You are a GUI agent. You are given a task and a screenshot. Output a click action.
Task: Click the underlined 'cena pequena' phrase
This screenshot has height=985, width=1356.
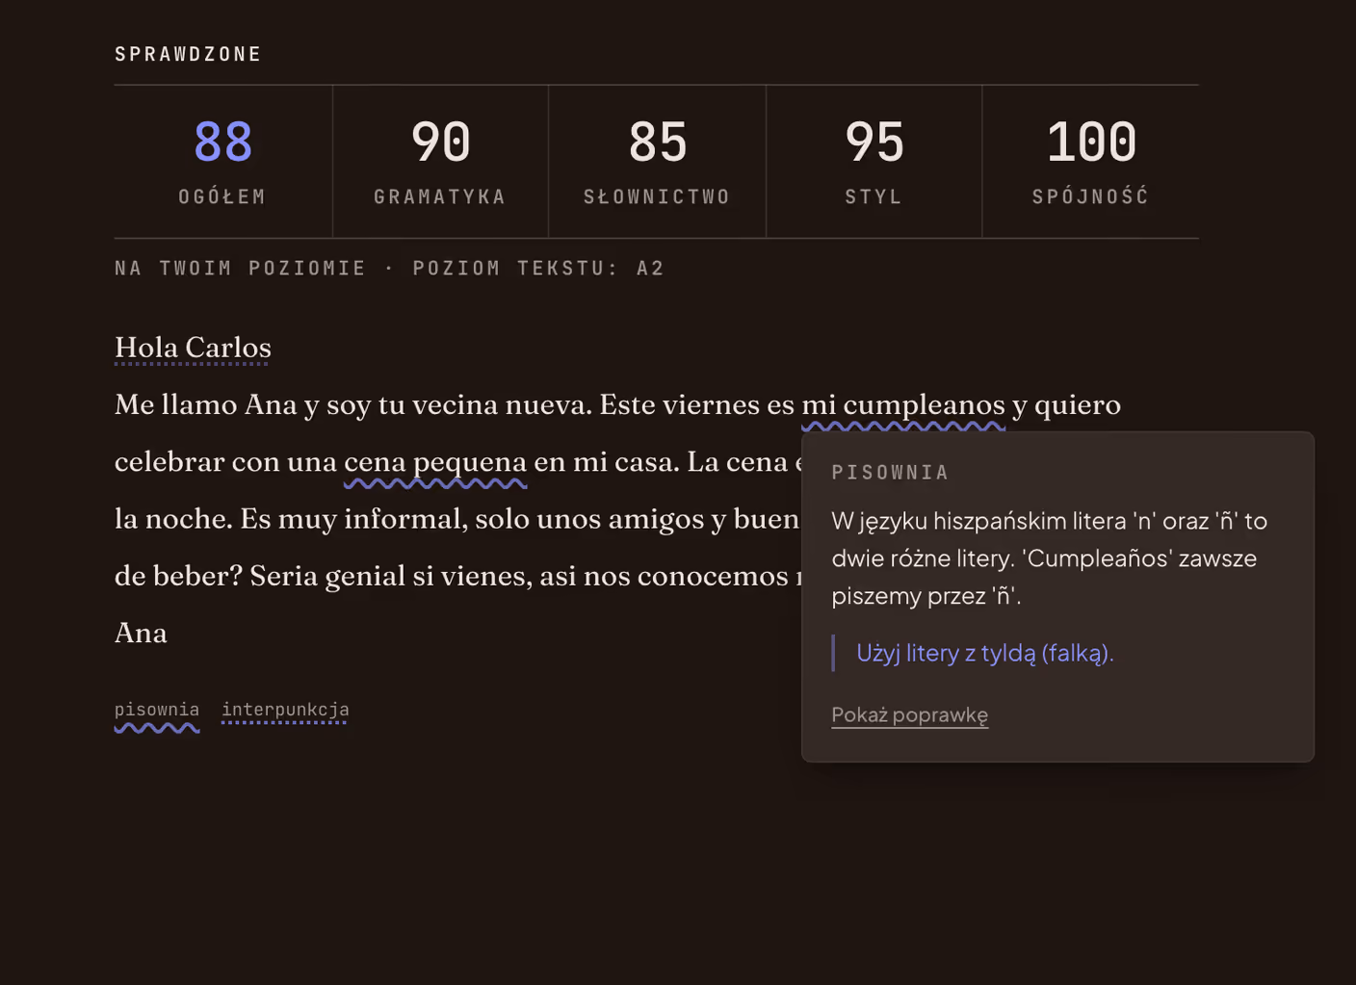coord(435,462)
